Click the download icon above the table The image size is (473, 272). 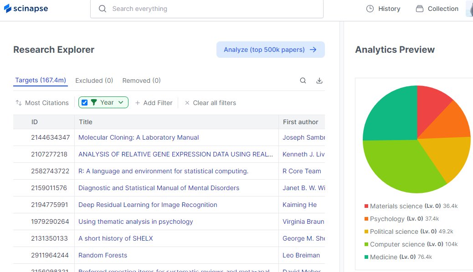[x=319, y=81]
